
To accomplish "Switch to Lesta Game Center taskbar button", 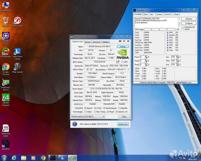I will pos(63,158).
